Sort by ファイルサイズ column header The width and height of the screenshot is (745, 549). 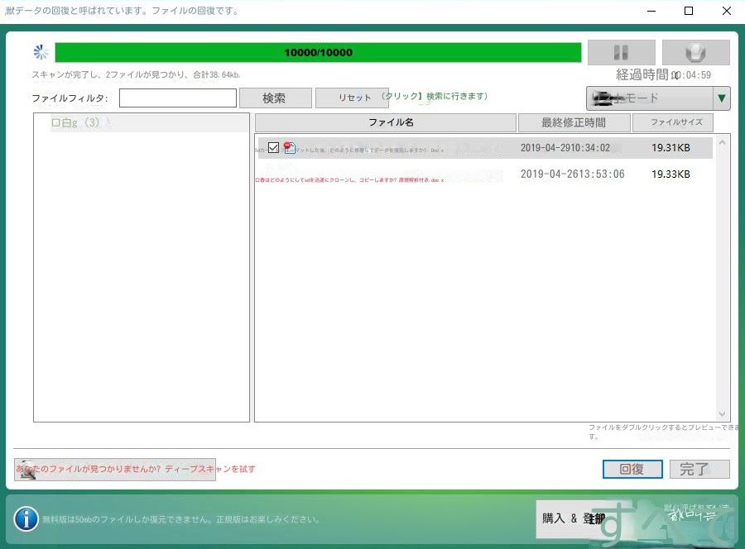[x=671, y=122]
